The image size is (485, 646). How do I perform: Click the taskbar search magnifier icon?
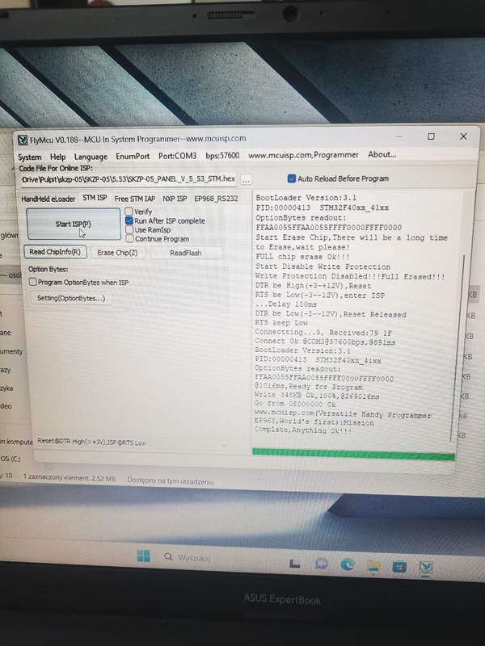167,557
